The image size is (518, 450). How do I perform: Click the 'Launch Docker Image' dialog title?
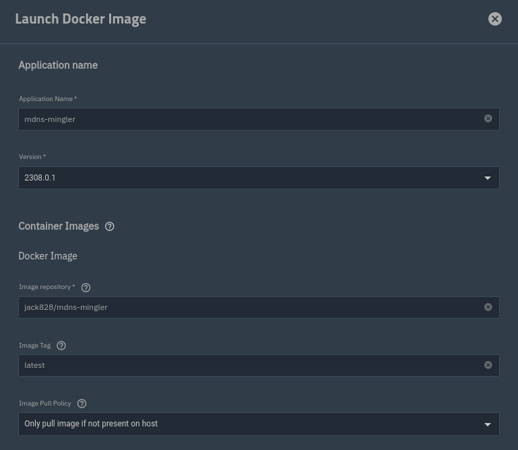click(x=81, y=19)
